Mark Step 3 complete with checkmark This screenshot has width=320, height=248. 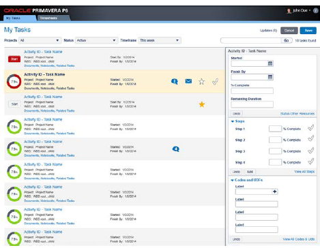click(x=311, y=151)
